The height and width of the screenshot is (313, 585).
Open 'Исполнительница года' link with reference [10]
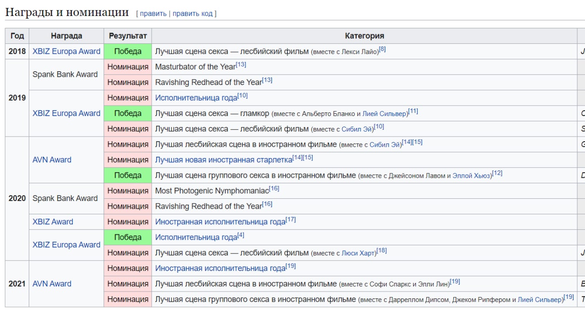196,98
